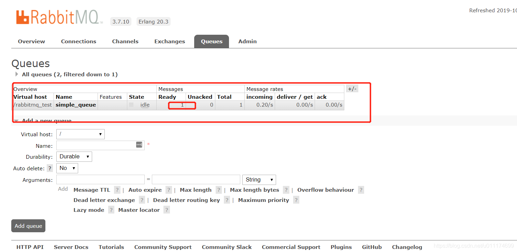This screenshot has width=517, height=252.
Task: Add Lazy mode argument
Action: click(x=89, y=210)
